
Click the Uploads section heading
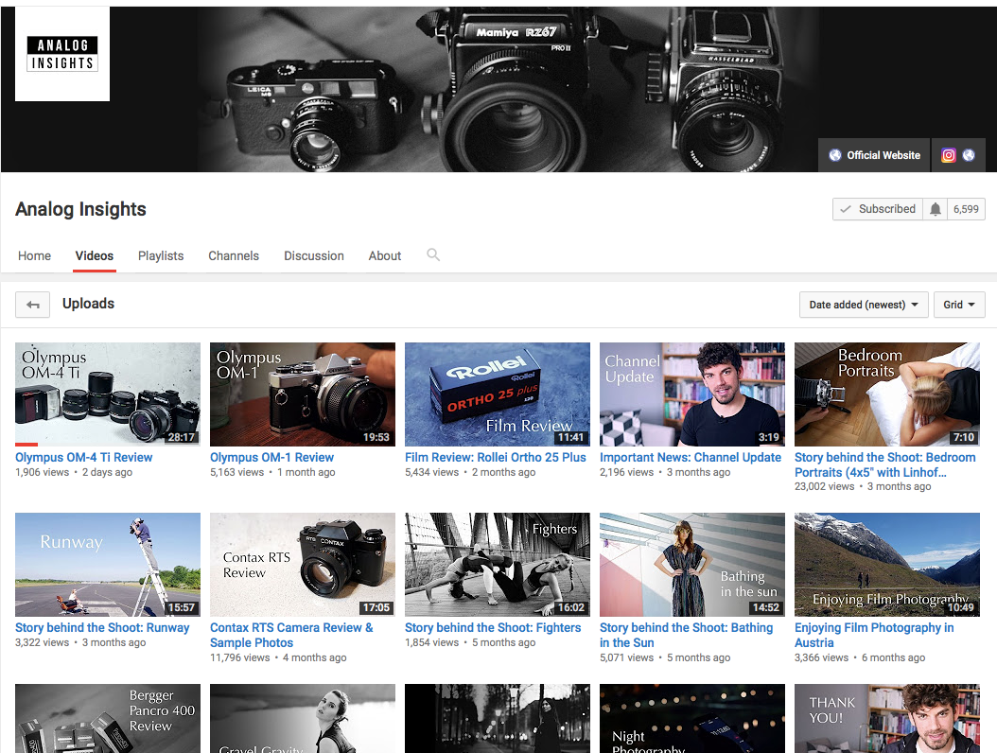coord(88,304)
